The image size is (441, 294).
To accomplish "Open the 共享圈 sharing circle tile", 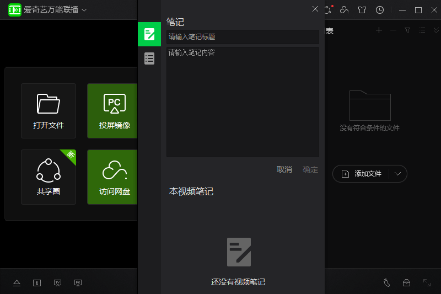I will tap(49, 177).
